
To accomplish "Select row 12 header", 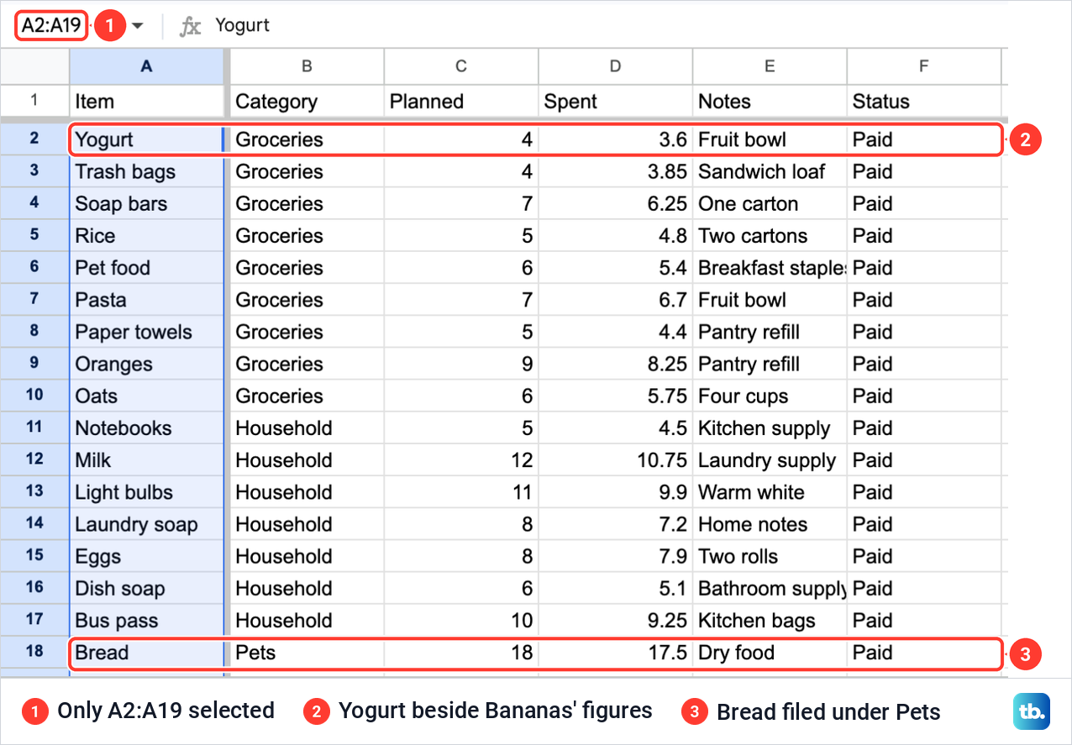I will pyautogui.click(x=34, y=459).
